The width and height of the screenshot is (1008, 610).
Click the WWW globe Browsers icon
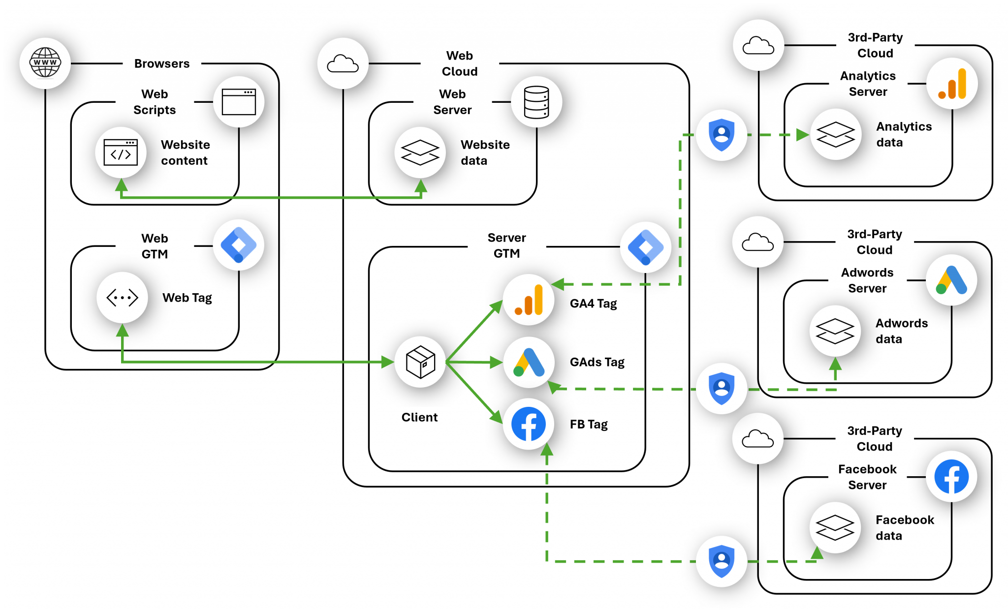tap(45, 63)
